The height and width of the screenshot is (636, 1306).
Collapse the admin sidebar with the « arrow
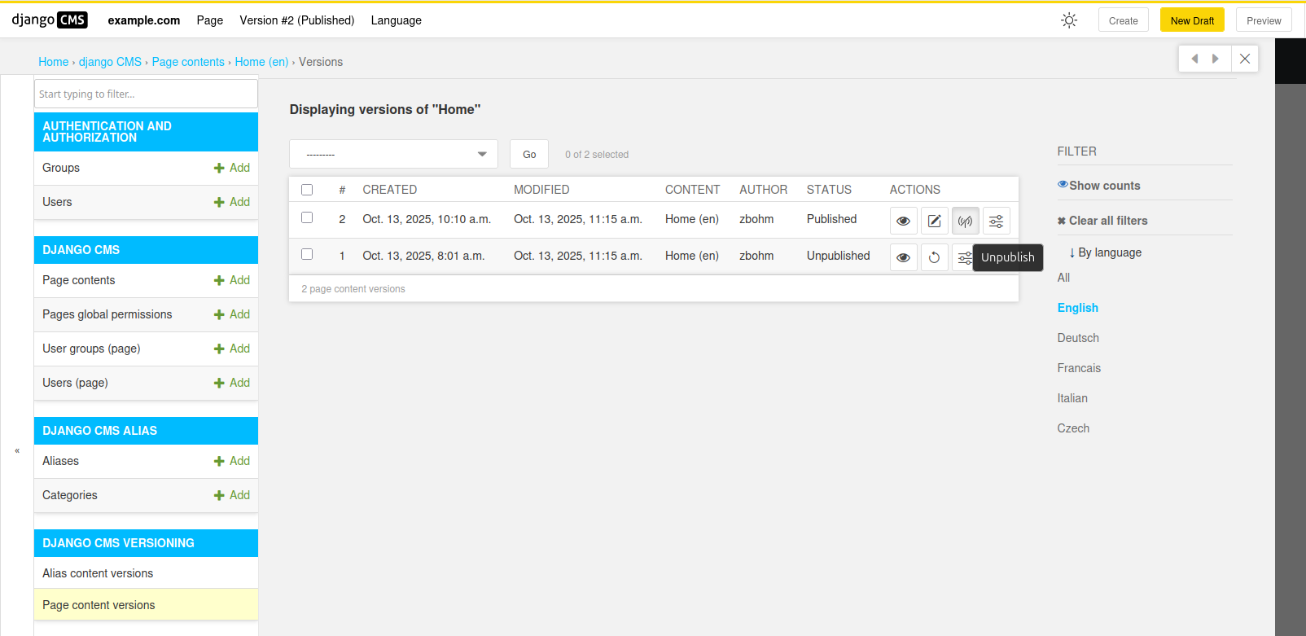(17, 450)
